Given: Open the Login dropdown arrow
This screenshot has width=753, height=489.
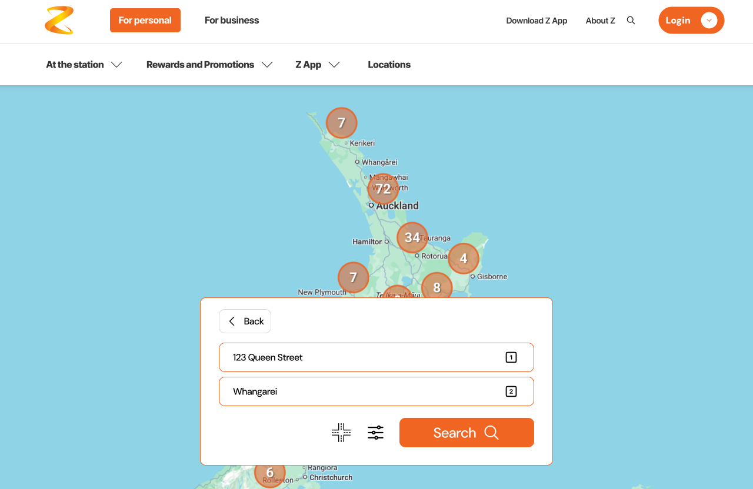Looking at the screenshot, I should tap(709, 21).
